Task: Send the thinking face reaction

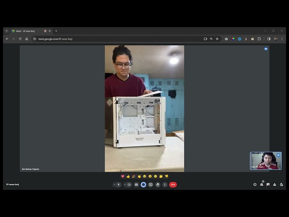Action: (x=161, y=176)
